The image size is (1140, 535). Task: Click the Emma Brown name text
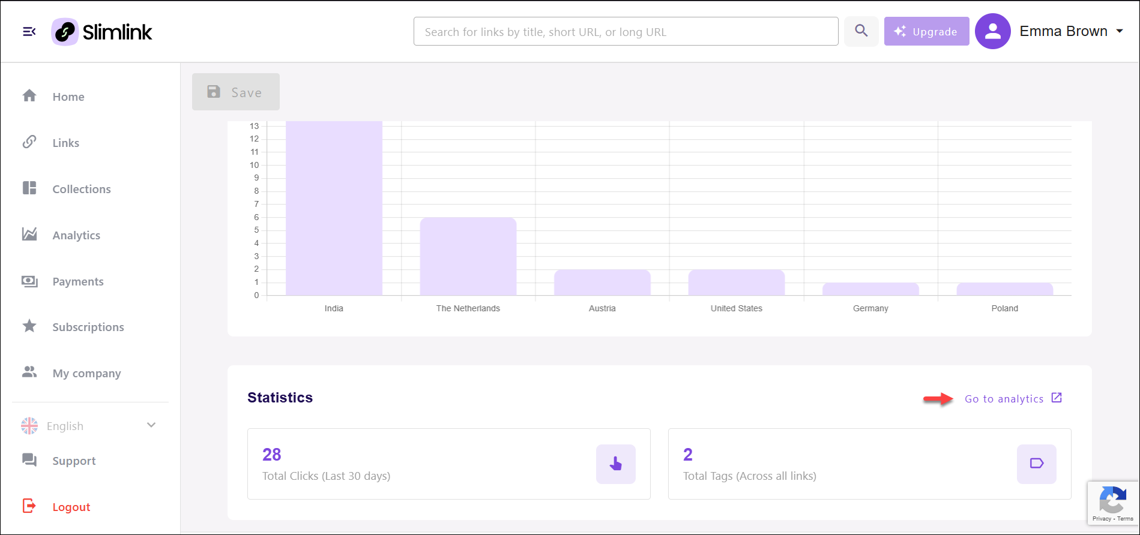[x=1063, y=31]
